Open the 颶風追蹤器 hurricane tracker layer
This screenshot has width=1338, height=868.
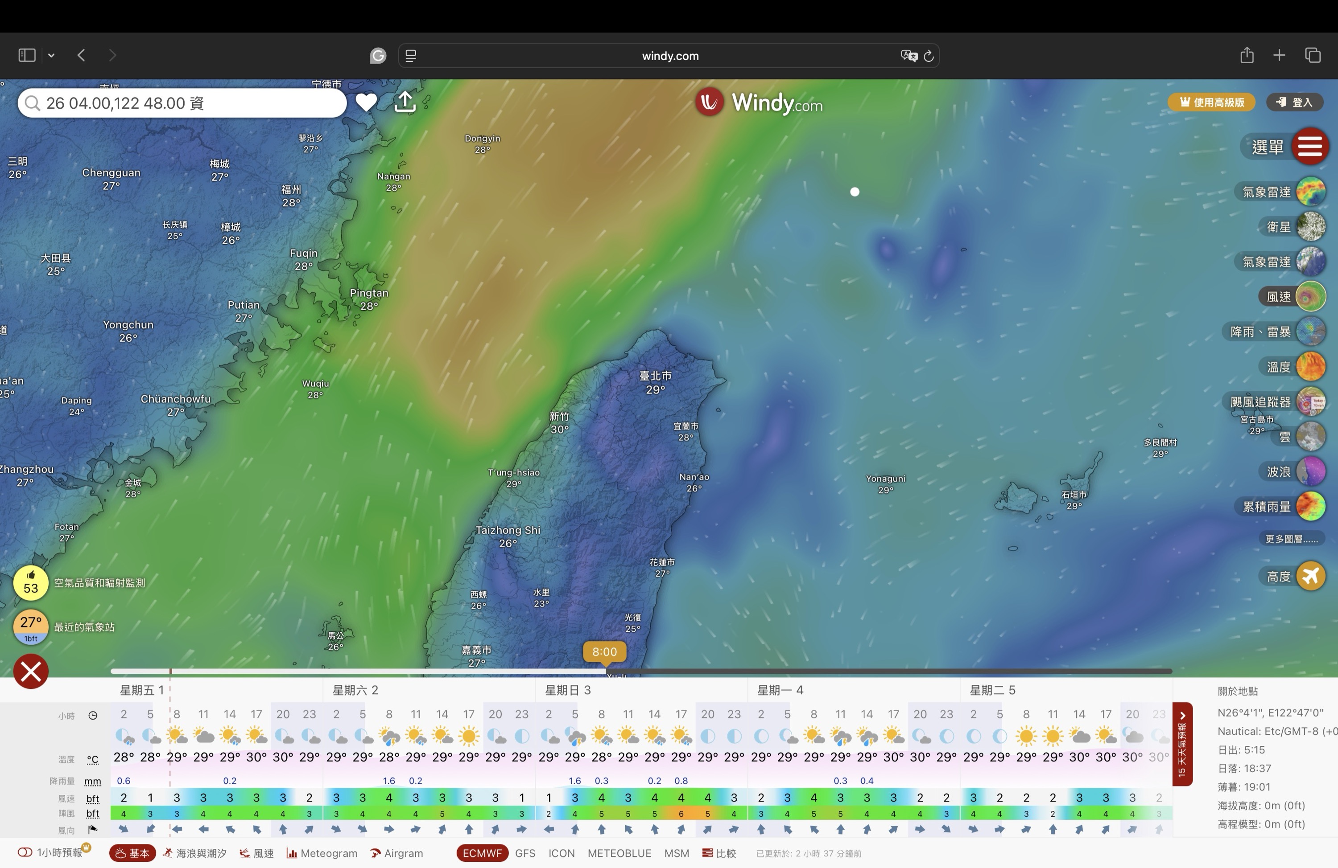(1310, 402)
